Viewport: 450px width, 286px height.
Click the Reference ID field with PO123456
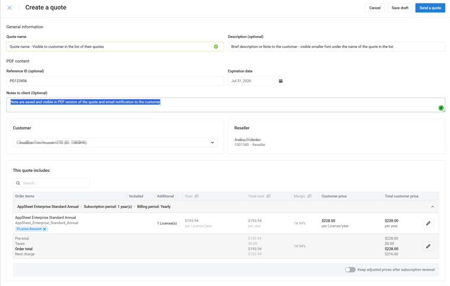pyautogui.click(x=115, y=81)
